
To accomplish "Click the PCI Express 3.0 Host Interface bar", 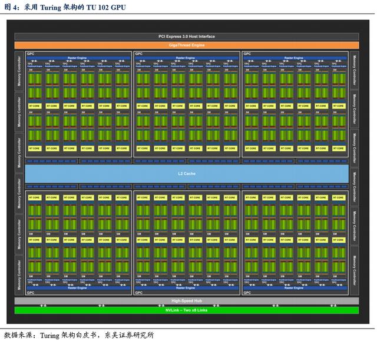I will [x=187, y=37].
